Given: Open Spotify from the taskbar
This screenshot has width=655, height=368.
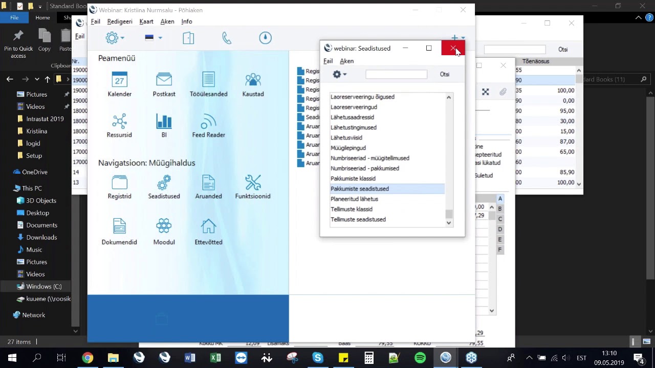Looking at the screenshot, I should pos(420,358).
